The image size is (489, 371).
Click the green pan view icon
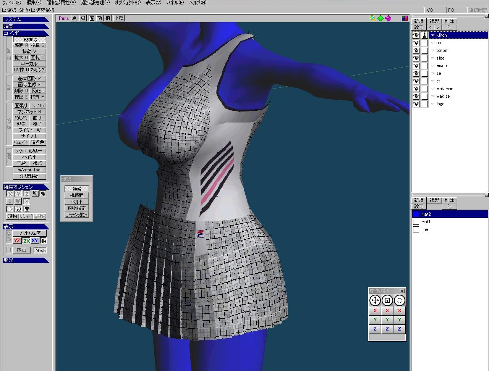tap(381, 18)
